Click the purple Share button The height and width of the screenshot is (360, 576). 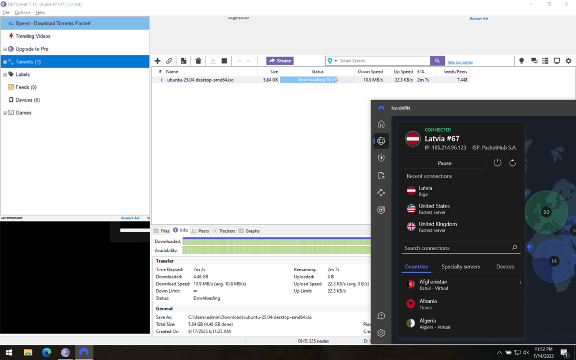point(280,61)
